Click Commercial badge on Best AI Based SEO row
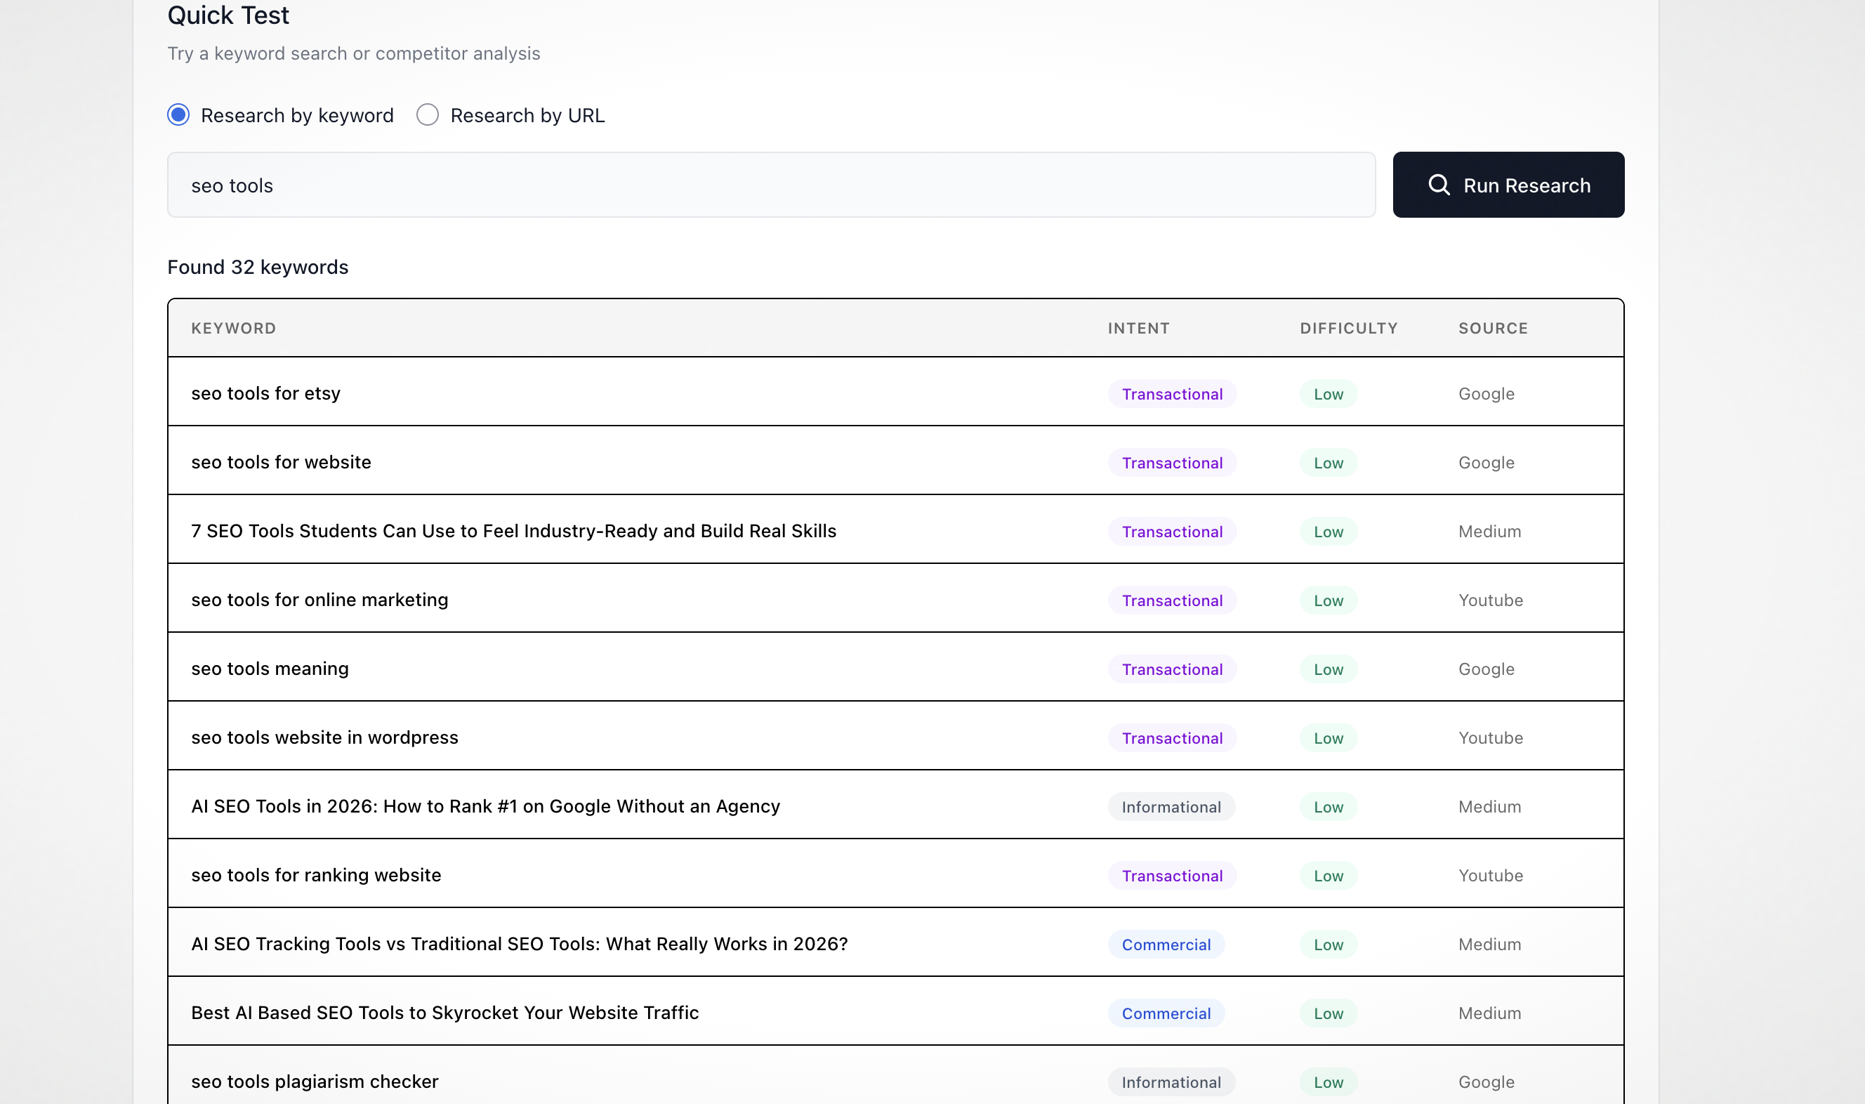The width and height of the screenshot is (1865, 1104). click(1166, 1013)
